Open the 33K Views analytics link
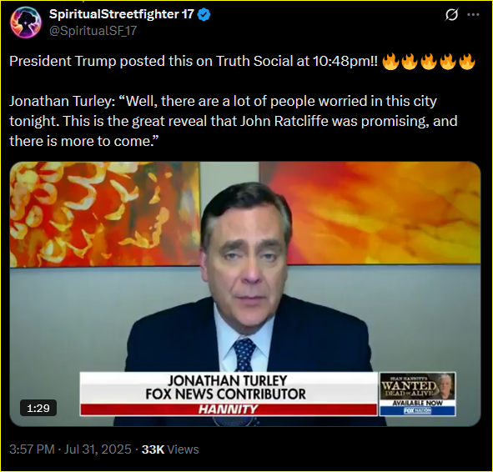Screen dimensions: 493x472 [170, 449]
